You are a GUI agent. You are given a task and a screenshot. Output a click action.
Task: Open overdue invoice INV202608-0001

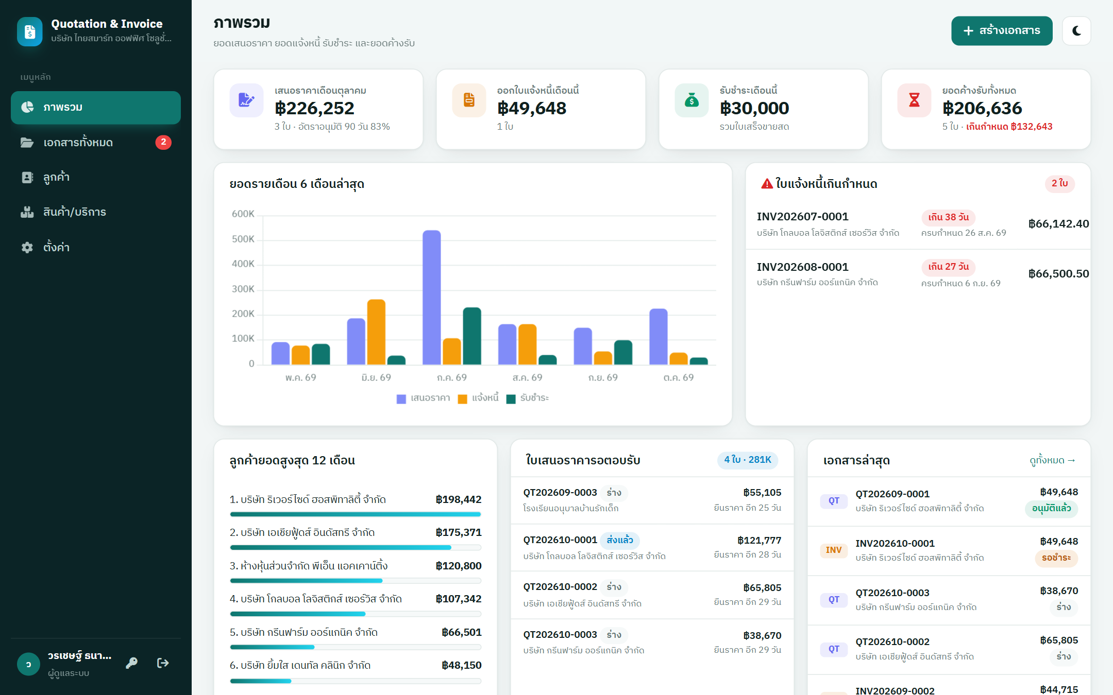pos(918,274)
